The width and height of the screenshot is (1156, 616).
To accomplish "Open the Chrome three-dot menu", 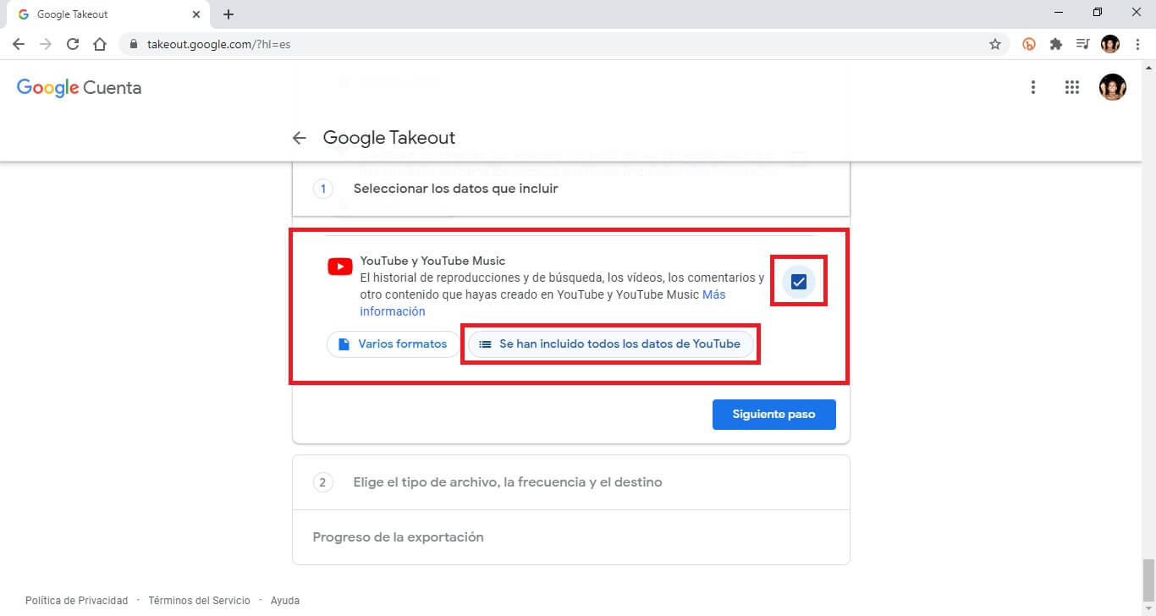I will click(1137, 44).
